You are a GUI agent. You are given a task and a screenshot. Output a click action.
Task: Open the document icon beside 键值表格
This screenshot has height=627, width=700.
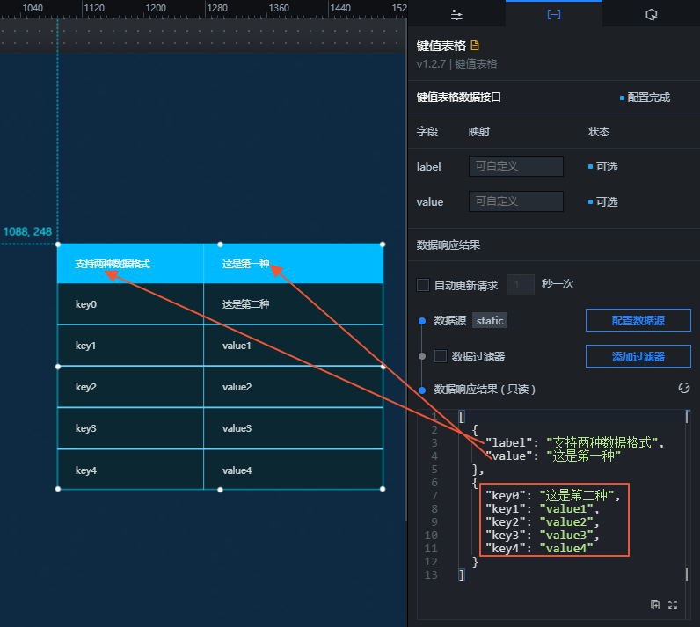[475, 46]
